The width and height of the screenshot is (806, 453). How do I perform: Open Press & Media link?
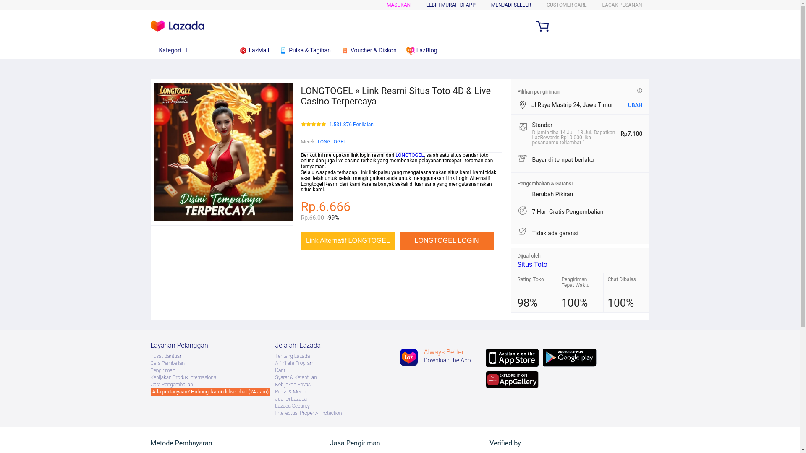pos(290,392)
